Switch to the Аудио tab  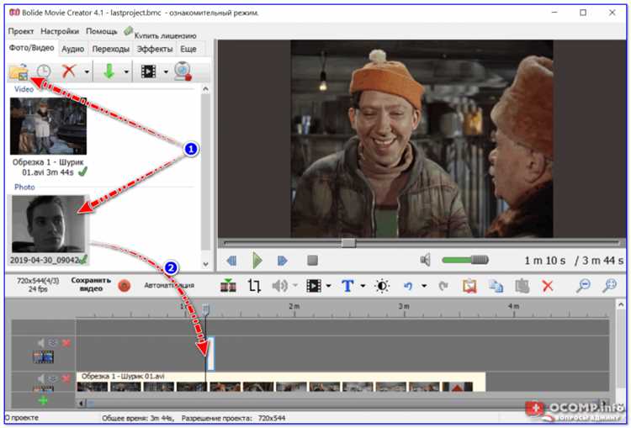(73, 49)
